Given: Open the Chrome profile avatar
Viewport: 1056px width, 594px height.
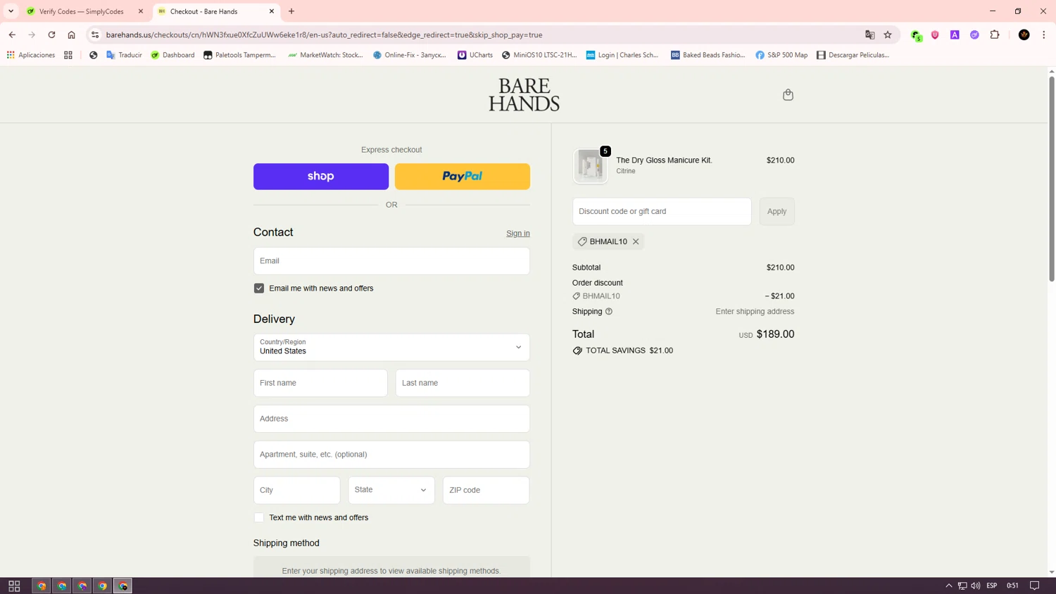Looking at the screenshot, I should point(1024,34).
